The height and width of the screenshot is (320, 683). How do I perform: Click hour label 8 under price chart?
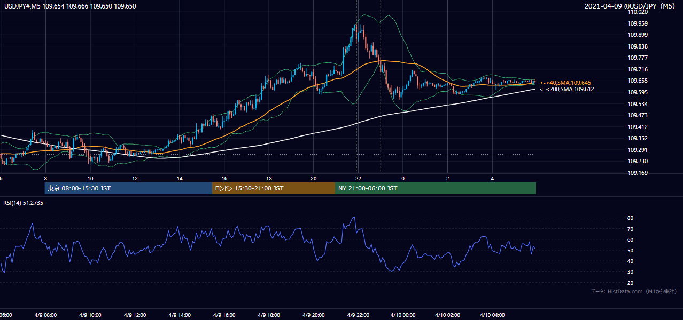(45, 178)
